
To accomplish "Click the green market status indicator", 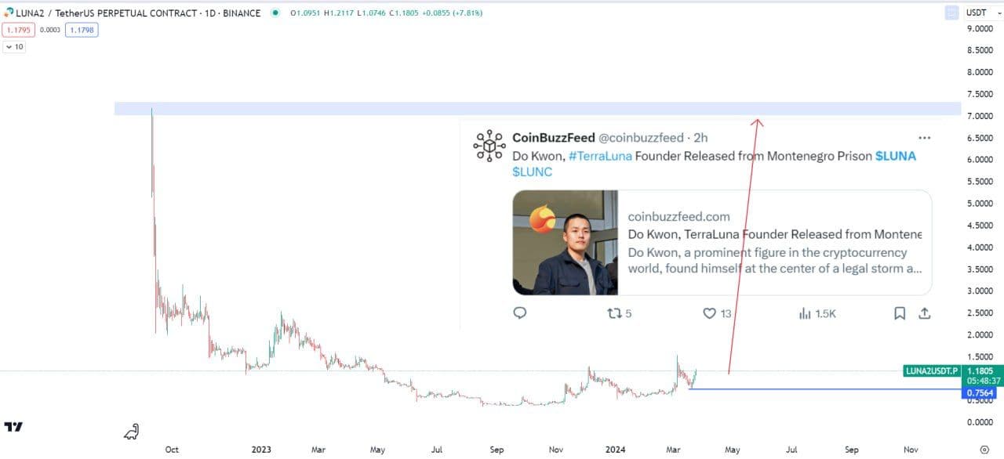I will click(275, 13).
